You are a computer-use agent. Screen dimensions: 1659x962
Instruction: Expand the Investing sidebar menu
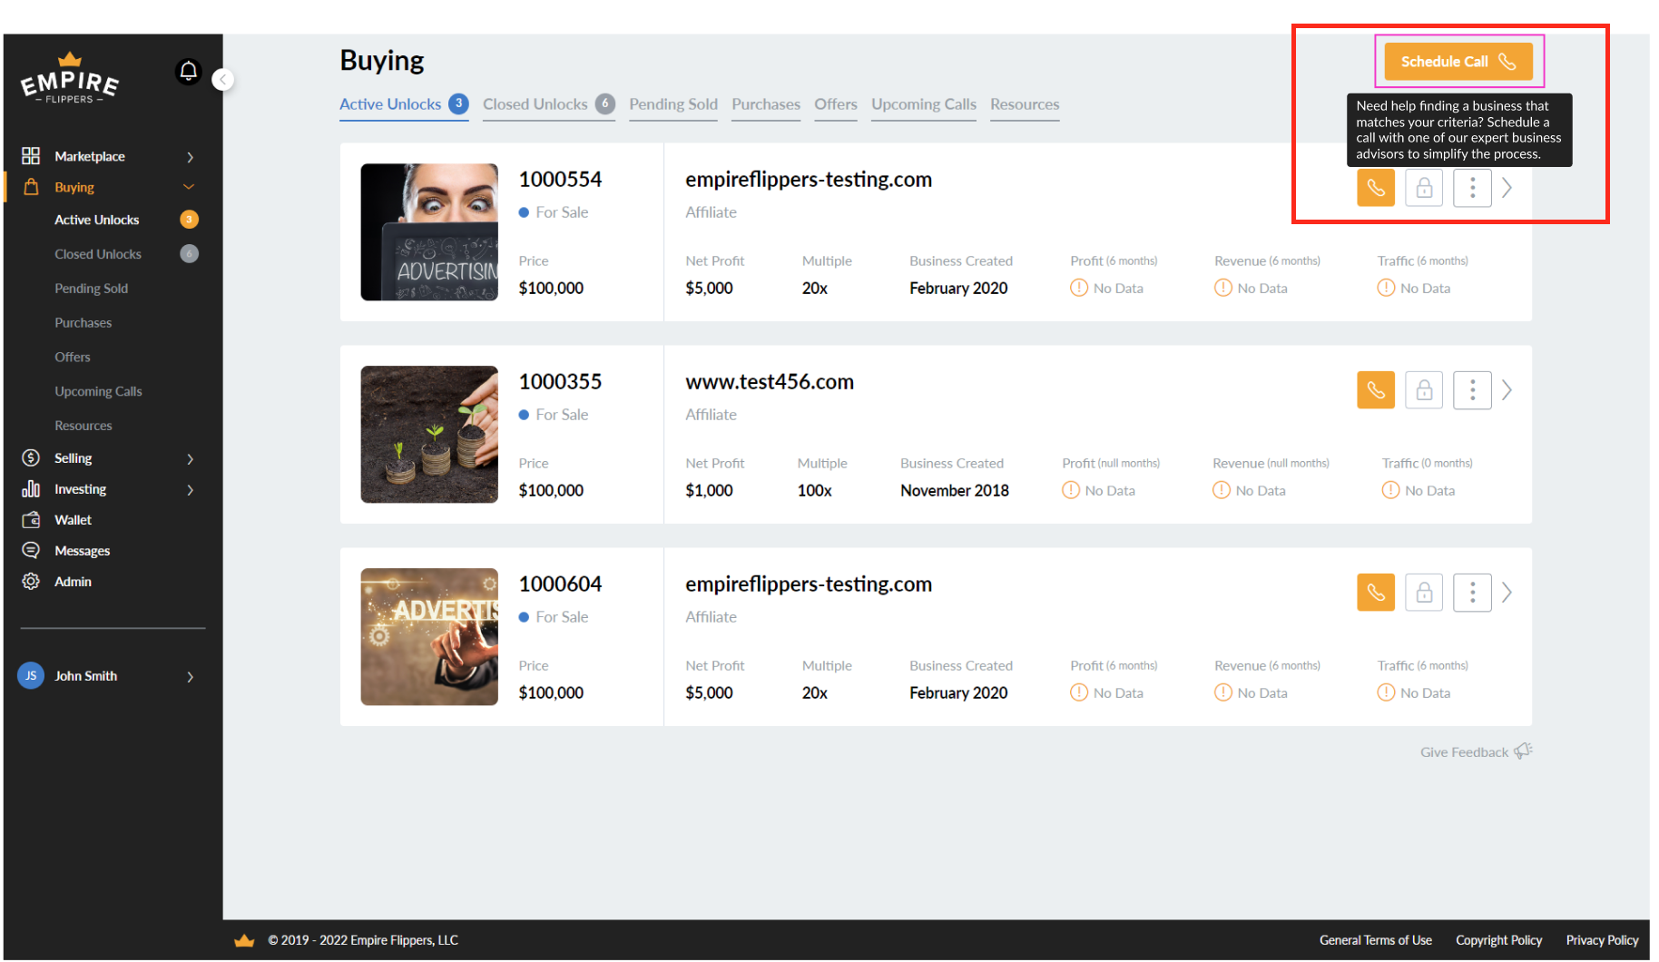point(190,489)
